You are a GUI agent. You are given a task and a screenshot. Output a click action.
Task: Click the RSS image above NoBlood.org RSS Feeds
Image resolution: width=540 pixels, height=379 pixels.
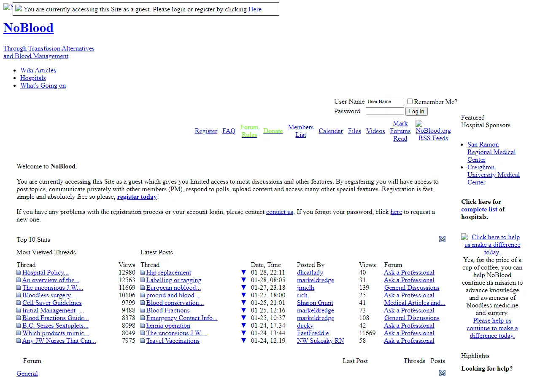pyautogui.click(x=419, y=123)
